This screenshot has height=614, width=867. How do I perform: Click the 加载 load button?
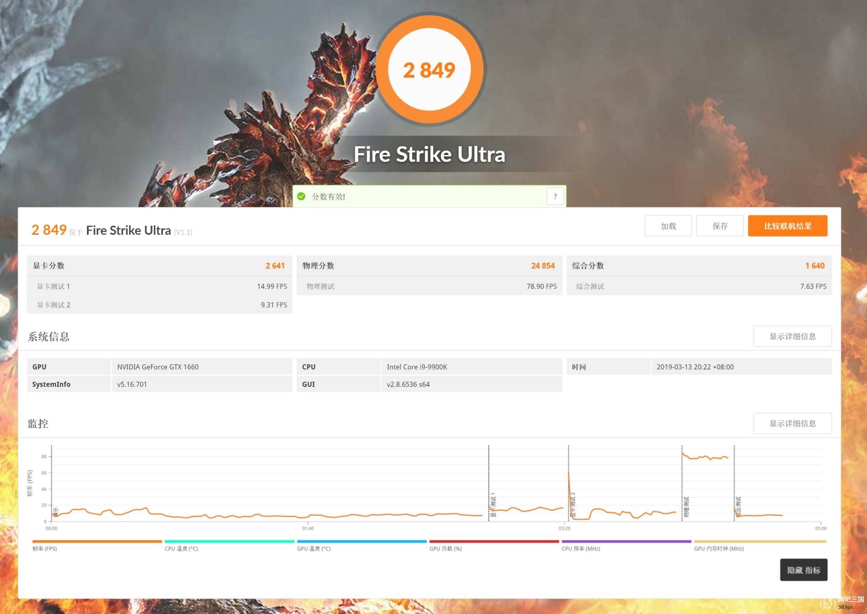coord(668,226)
